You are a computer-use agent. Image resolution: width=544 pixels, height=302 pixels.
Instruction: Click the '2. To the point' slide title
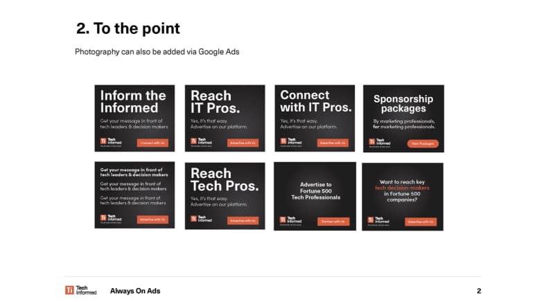click(x=128, y=29)
